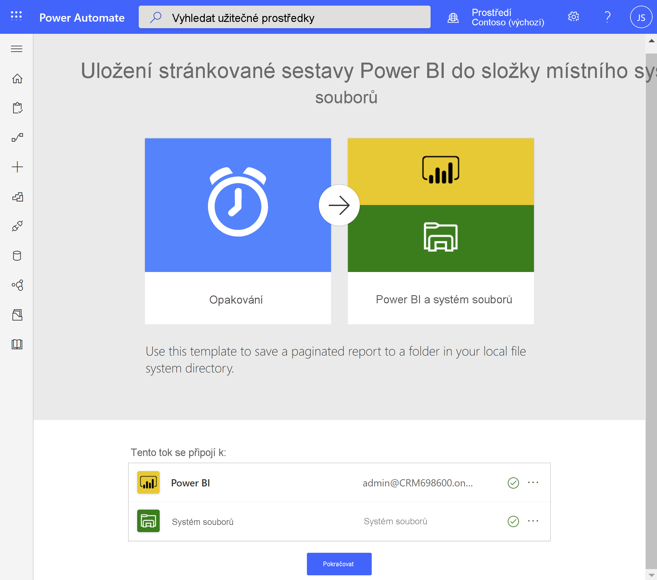Click the create new flow icon
657x580 pixels.
[x=17, y=166]
